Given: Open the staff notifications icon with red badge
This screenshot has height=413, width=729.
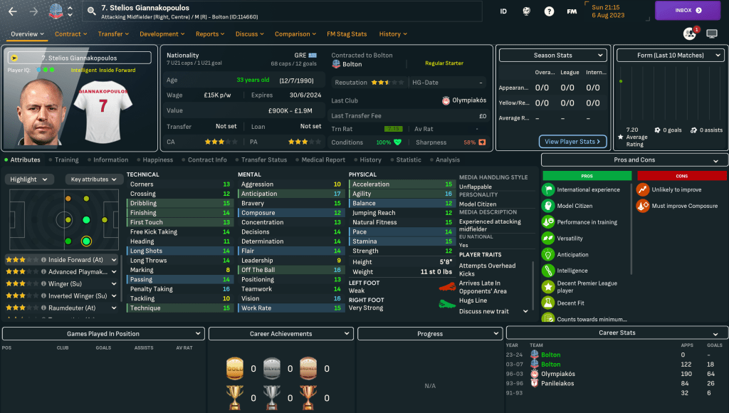Looking at the screenshot, I should (x=690, y=33).
